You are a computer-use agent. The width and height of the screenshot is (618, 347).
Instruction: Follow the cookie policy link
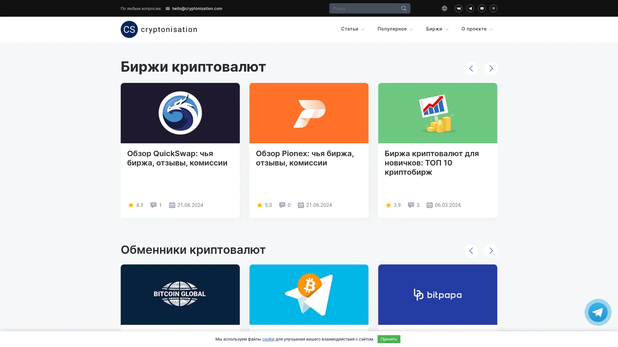[x=268, y=339]
